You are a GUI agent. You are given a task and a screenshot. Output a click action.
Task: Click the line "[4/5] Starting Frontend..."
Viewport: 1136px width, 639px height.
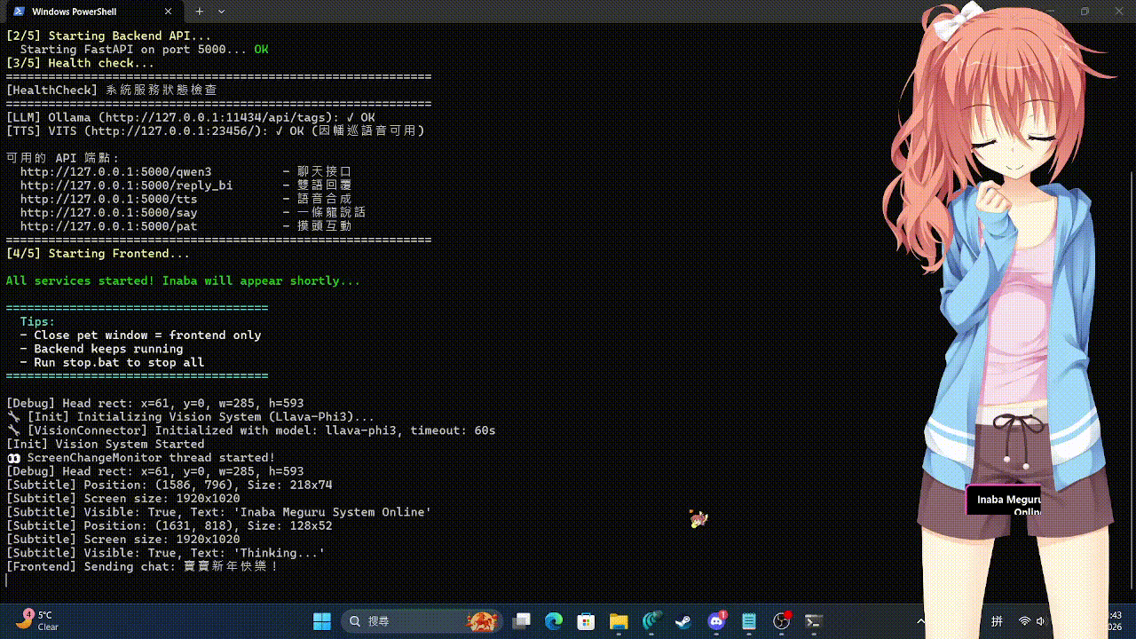98,254
